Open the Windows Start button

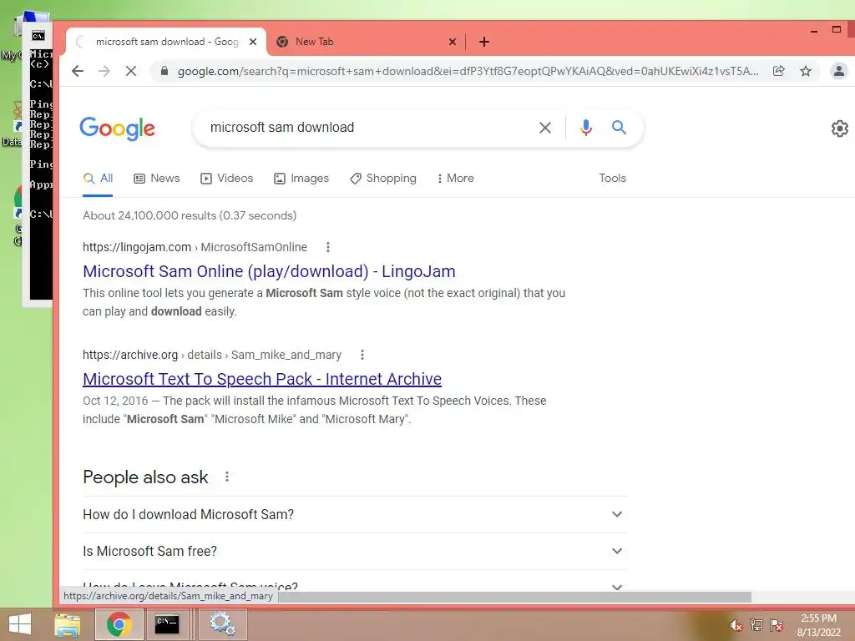pyautogui.click(x=20, y=624)
